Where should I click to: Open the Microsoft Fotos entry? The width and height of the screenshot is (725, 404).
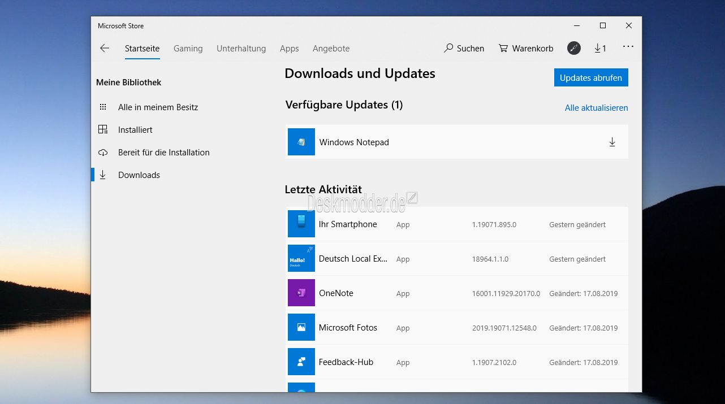click(456, 327)
